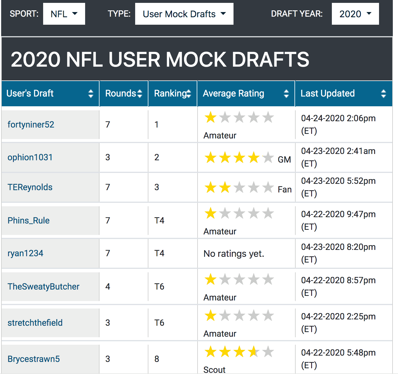The height and width of the screenshot is (374, 398).
Task: Open the Sport dropdown showing NFL
Action: (64, 14)
